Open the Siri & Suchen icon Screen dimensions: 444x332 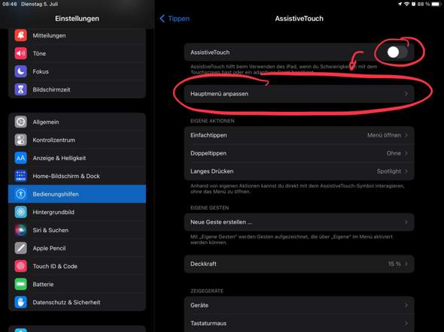click(x=20, y=230)
